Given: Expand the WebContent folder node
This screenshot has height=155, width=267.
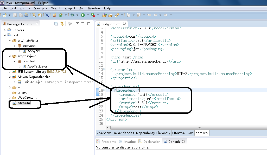Looking at the screenshot, I should click(10, 98).
